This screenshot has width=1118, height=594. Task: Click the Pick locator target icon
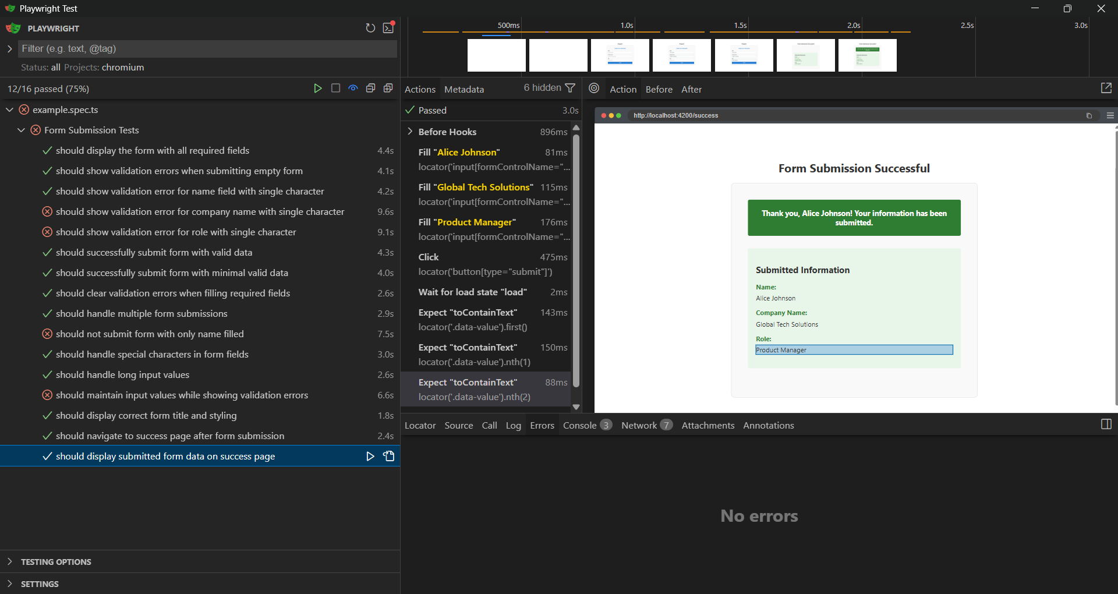click(x=594, y=89)
